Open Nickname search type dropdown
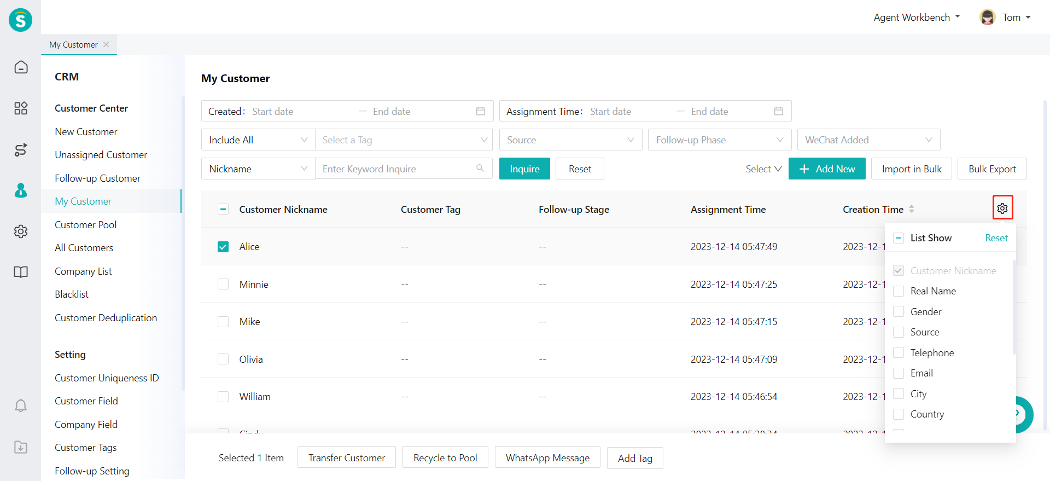This screenshot has height=481, width=1050. click(x=258, y=169)
